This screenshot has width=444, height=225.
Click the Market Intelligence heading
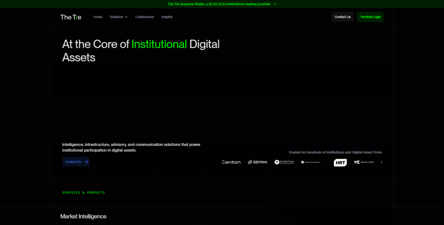pos(83,216)
